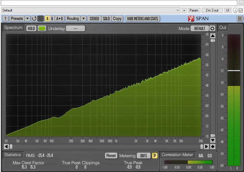Open the DBFS metering selector

point(144,156)
